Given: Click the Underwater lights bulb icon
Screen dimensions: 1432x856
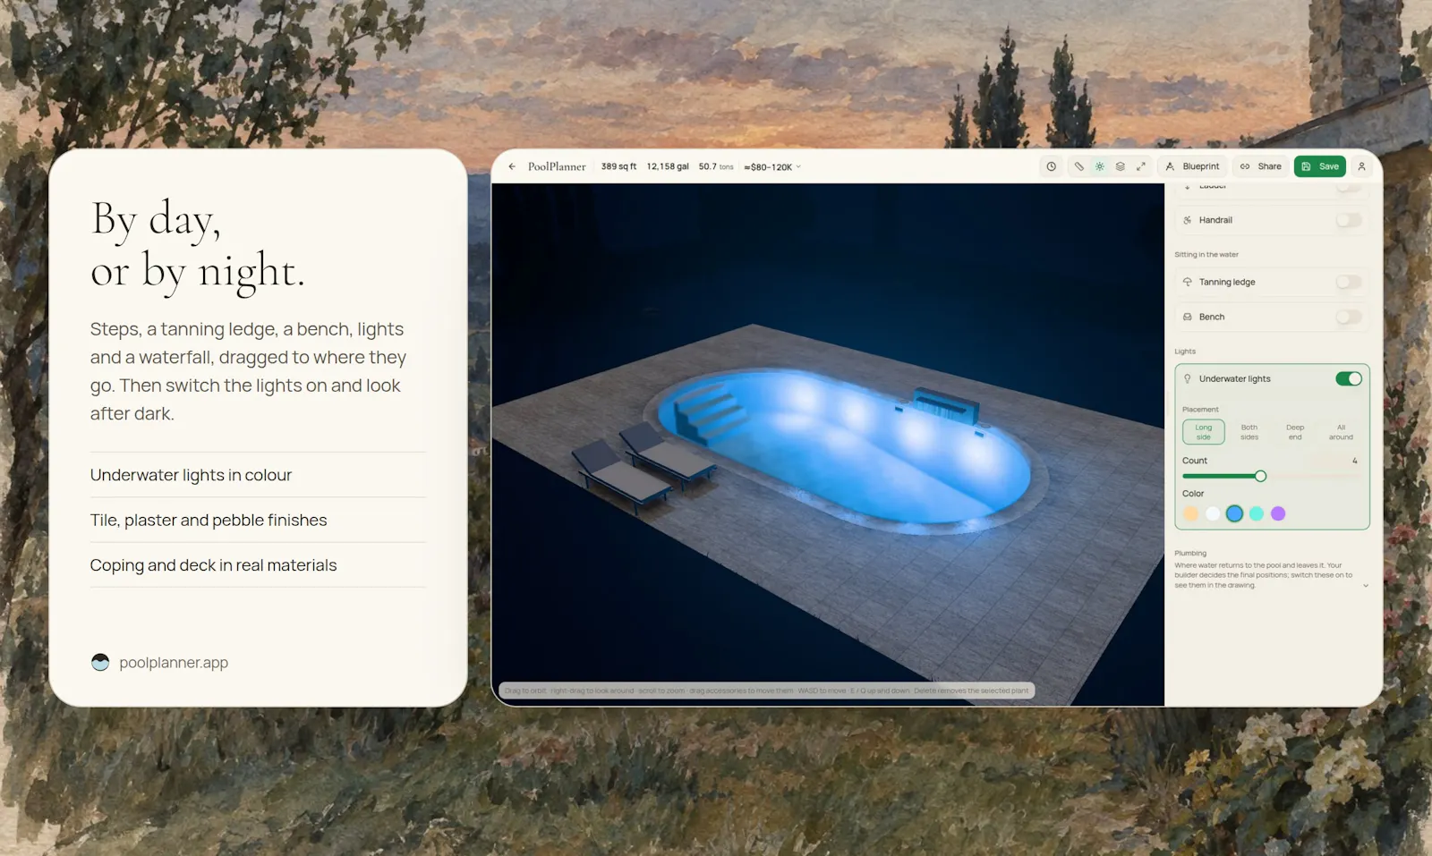Looking at the screenshot, I should 1188,379.
